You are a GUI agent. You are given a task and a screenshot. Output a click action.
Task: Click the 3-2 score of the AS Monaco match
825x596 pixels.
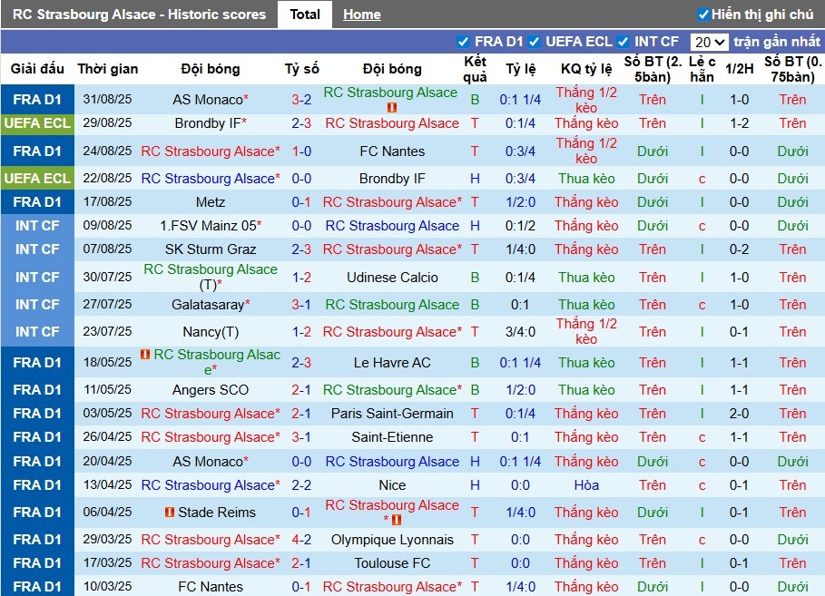click(x=301, y=100)
